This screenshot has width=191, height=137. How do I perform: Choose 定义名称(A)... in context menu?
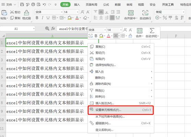(121, 130)
